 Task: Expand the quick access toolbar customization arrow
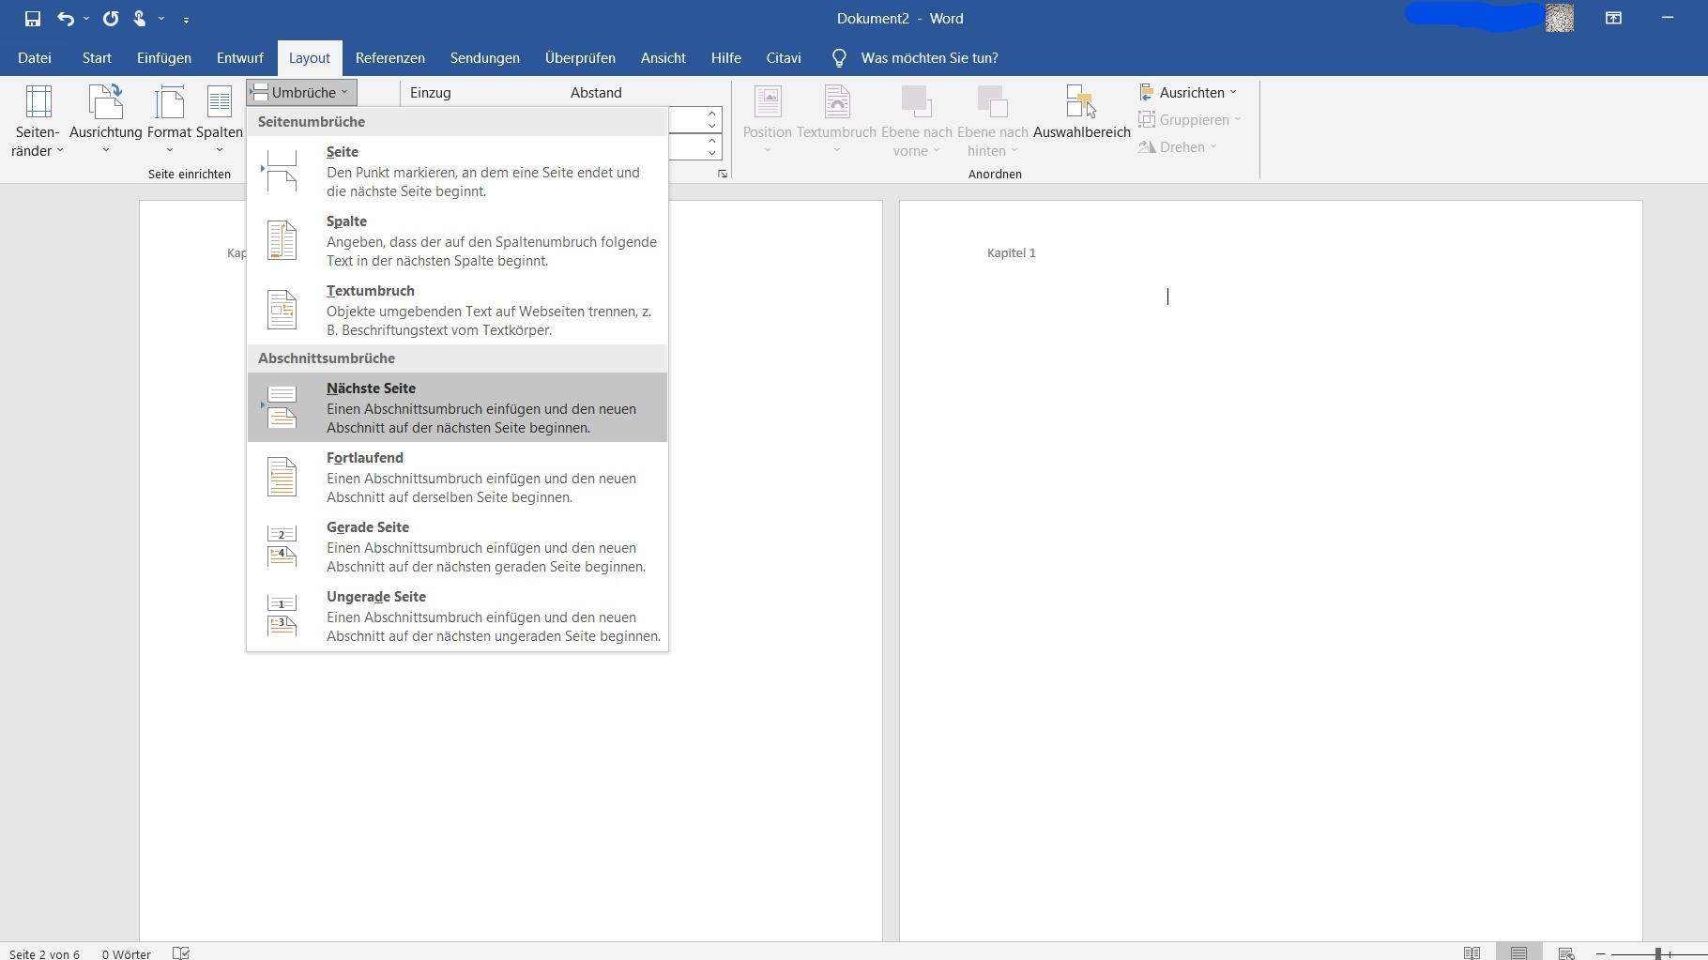(x=188, y=19)
